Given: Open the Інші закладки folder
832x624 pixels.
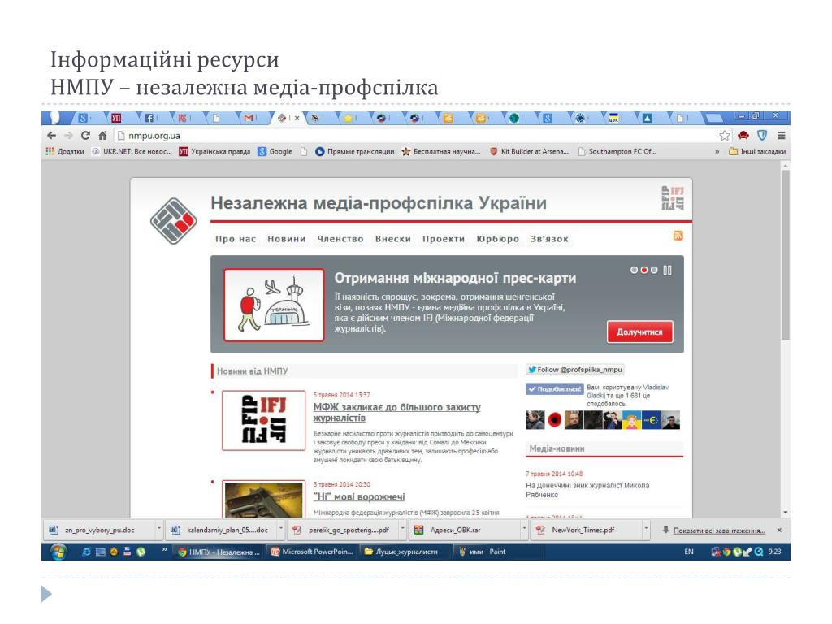Looking at the screenshot, I should point(757,151).
